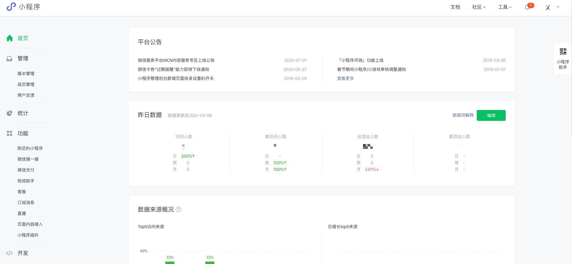Click the 2019-03-26 announcement date

click(494, 60)
